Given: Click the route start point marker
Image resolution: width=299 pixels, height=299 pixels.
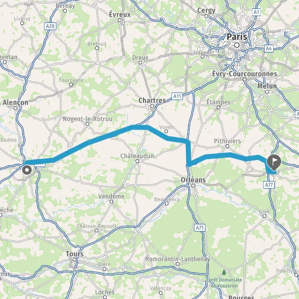Looking at the screenshot, I should coord(27,170).
